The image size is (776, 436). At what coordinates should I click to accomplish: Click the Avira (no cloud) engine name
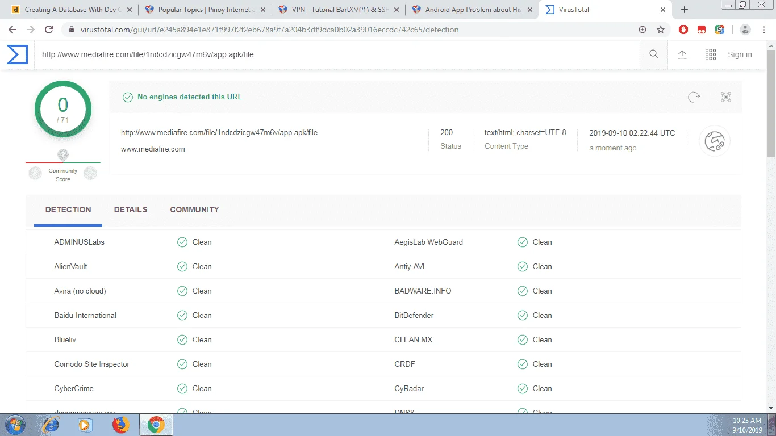(80, 291)
